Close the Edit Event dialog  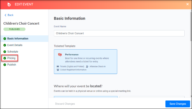pos(187,4)
